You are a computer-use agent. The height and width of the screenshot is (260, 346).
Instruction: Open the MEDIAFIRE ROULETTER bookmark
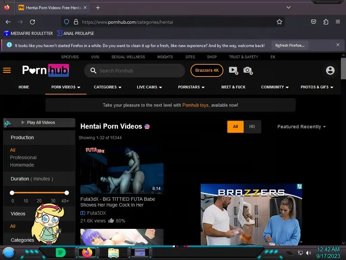[28, 34]
